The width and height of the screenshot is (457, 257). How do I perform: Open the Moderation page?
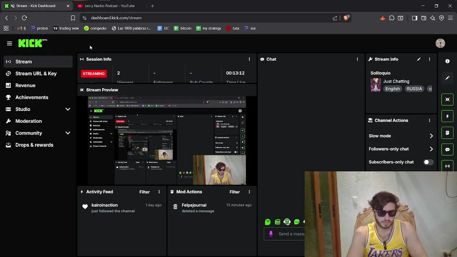coord(39,121)
